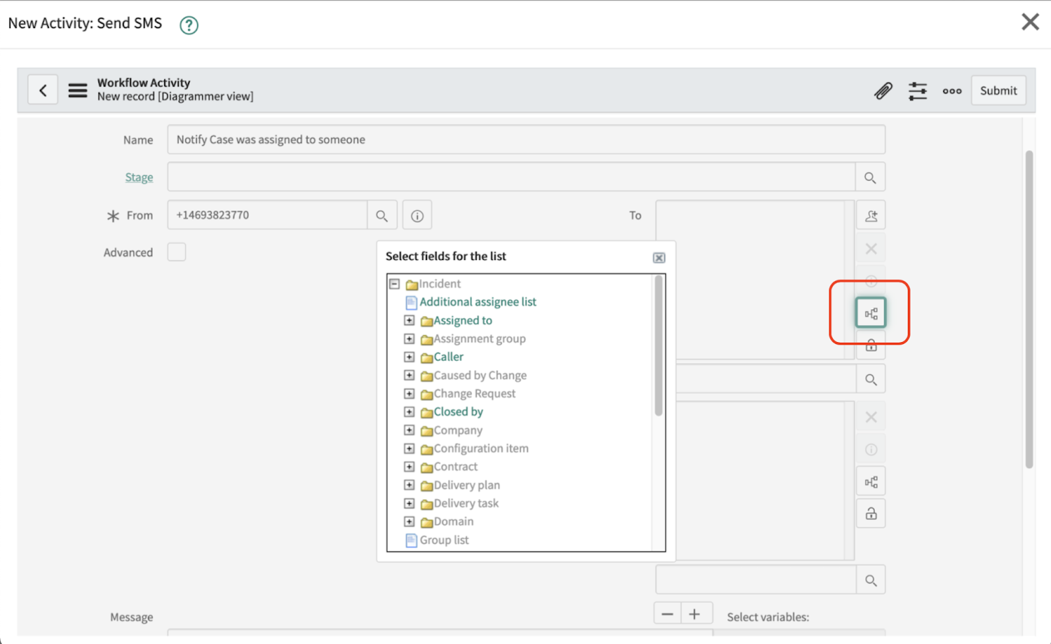
Task: Open field tree picker for second list
Action: pos(871,482)
